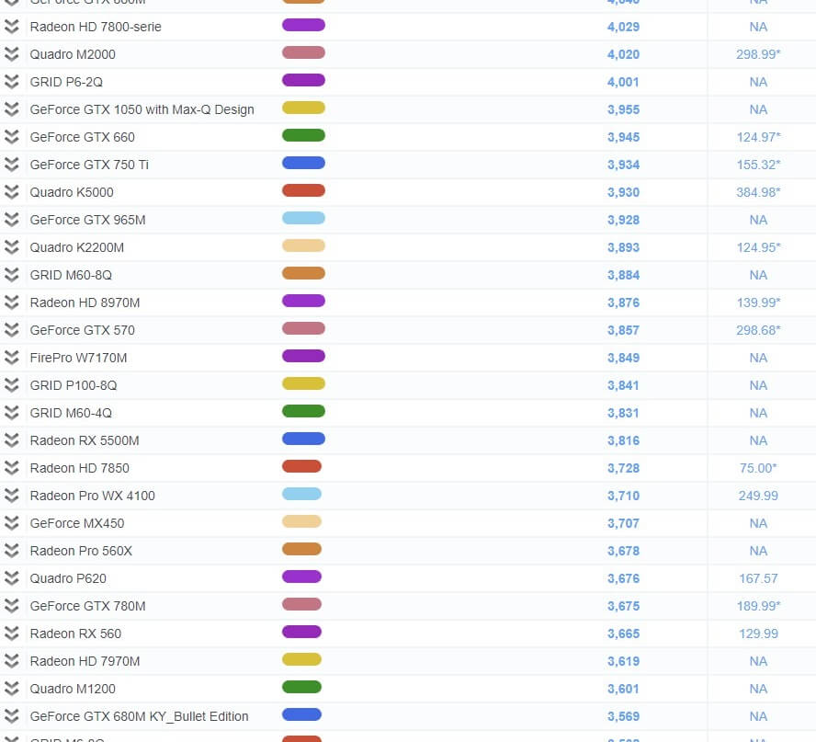Open the Radeon HD 7970M link
This screenshot has height=742, width=816.
(x=85, y=661)
